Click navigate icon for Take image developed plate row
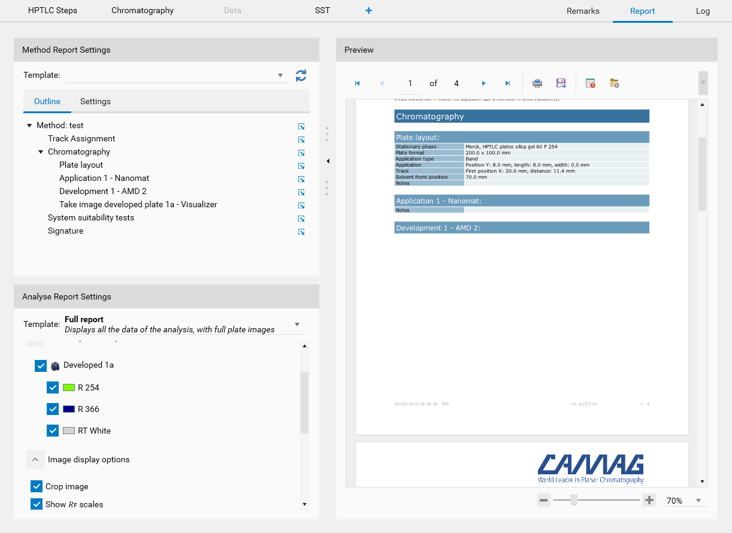The height and width of the screenshot is (533, 732). tap(301, 205)
